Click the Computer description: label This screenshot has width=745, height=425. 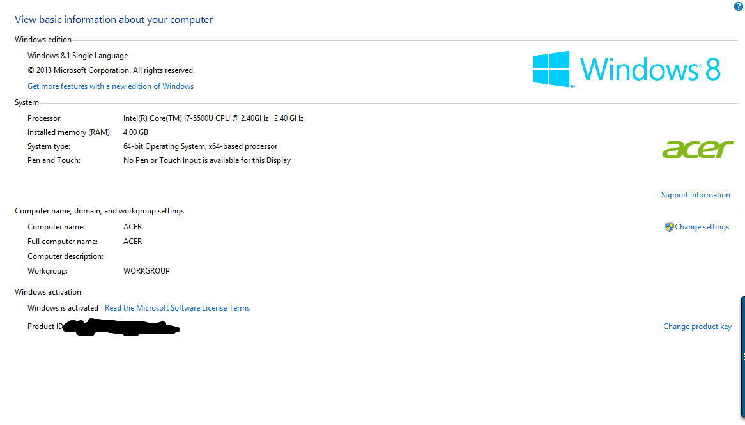tap(65, 256)
